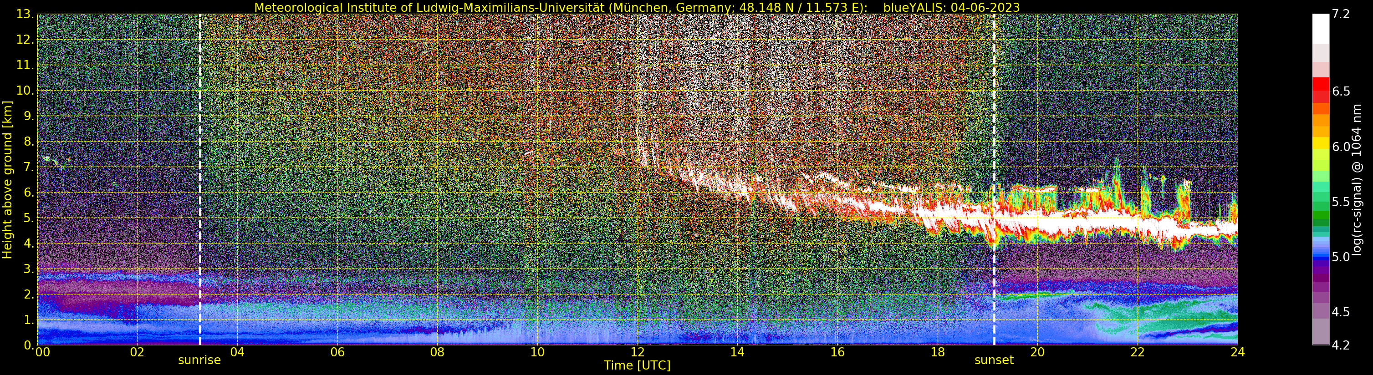Click the time axis tick label '02'
This screenshot has height=375, width=1373.
[137, 352]
